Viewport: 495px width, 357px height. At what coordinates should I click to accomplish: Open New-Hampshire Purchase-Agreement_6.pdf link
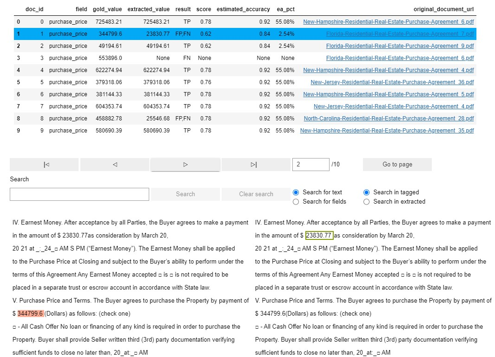(388, 22)
